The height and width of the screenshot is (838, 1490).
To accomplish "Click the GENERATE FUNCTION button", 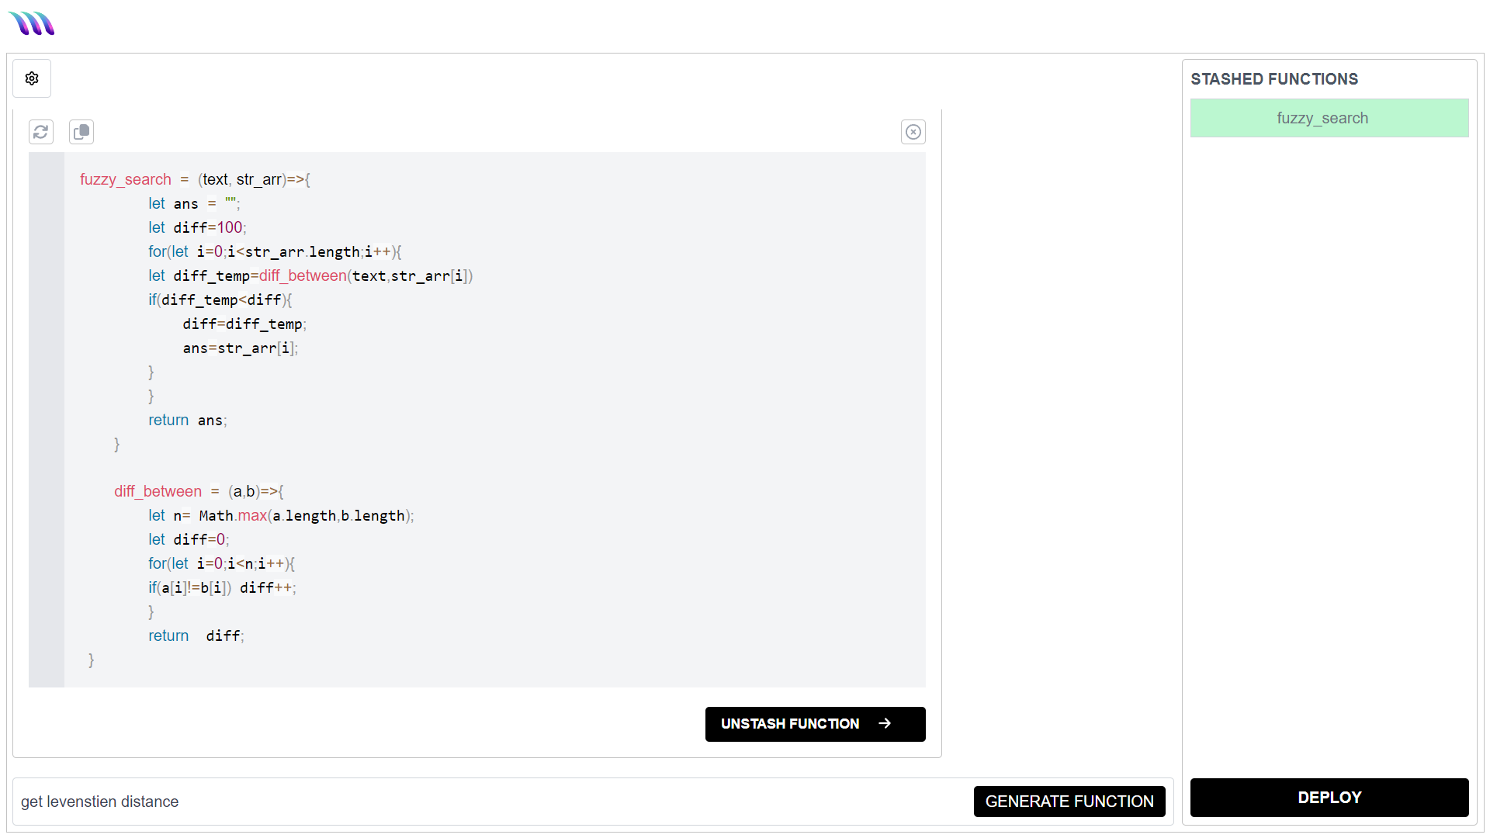I will pyautogui.click(x=1069, y=802).
